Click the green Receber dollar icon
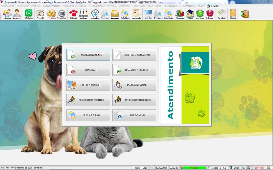Image resolution: width=273 pixels, height=170 pixels. (200, 14)
